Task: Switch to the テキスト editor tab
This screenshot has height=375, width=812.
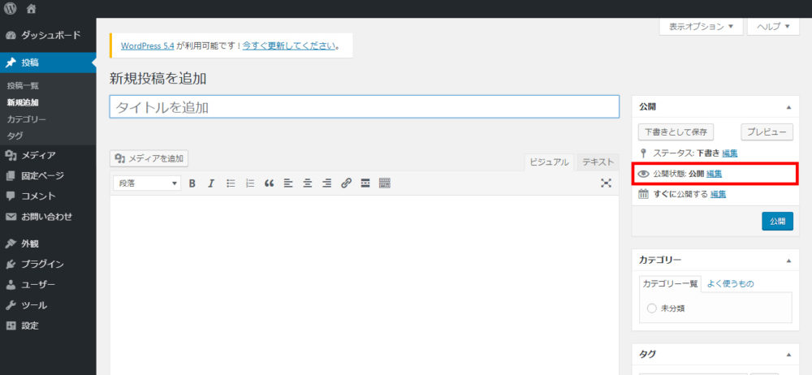Action: pos(598,162)
